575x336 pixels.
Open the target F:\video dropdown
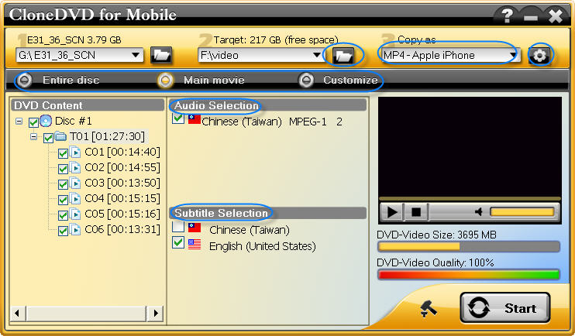[317, 55]
